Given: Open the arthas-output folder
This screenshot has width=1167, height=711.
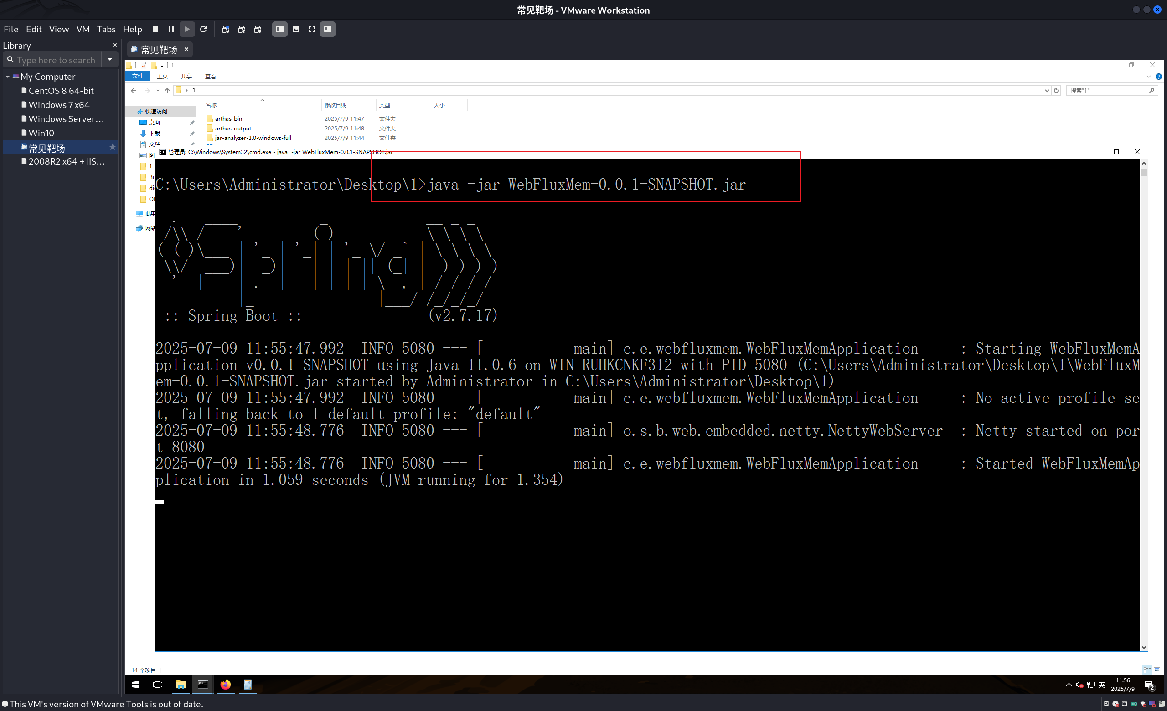Looking at the screenshot, I should coord(232,128).
